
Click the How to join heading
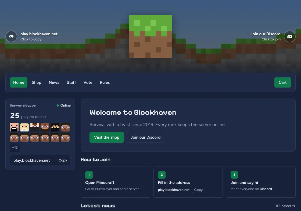click(x=96, y=160)
